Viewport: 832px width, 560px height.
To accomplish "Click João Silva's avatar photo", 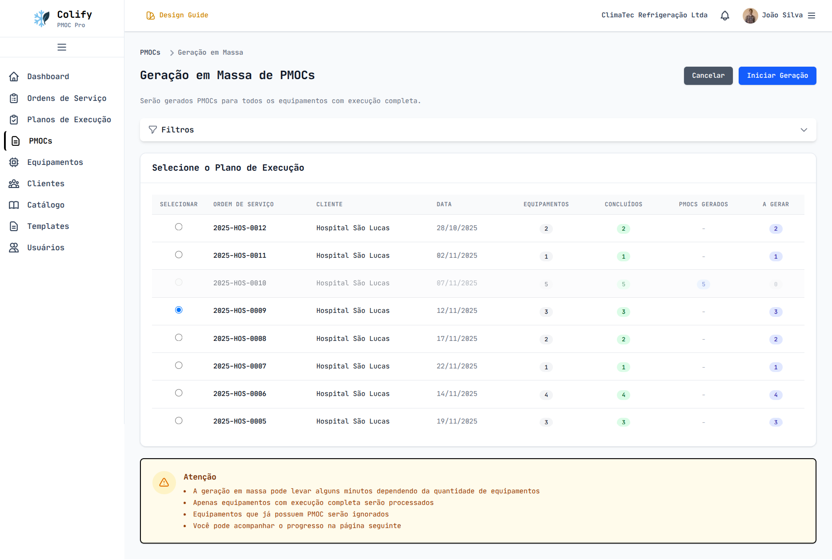I will click(x=750, y=16).
